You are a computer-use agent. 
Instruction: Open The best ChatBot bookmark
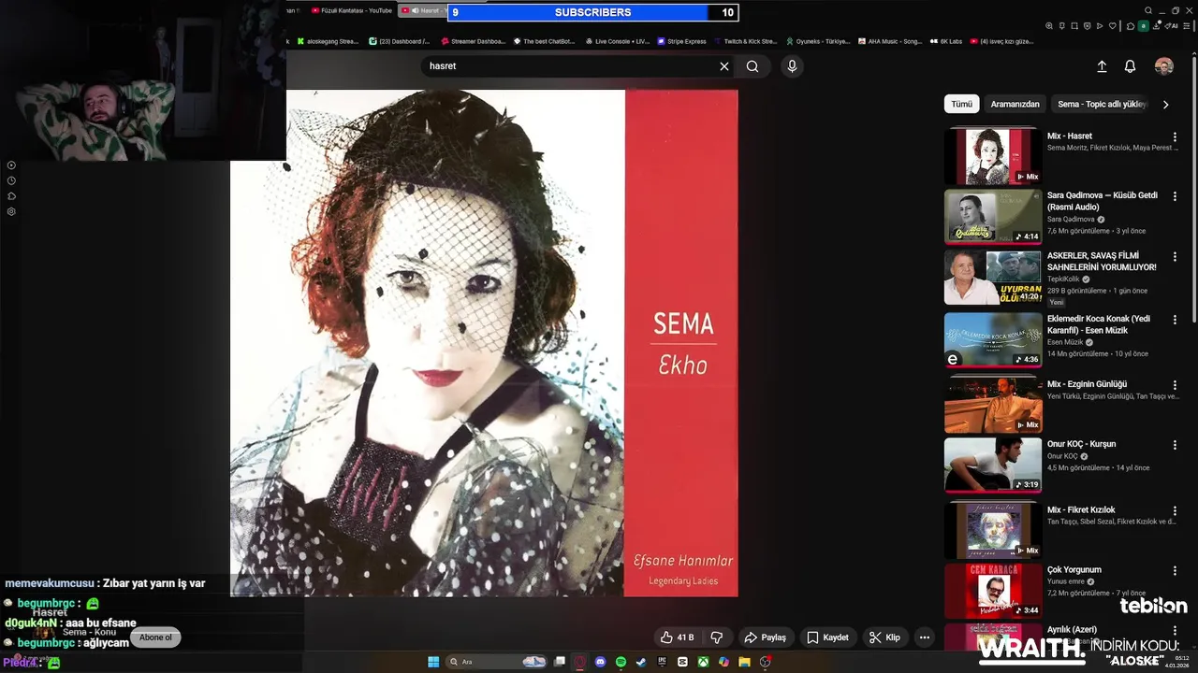tap(544, 41)
